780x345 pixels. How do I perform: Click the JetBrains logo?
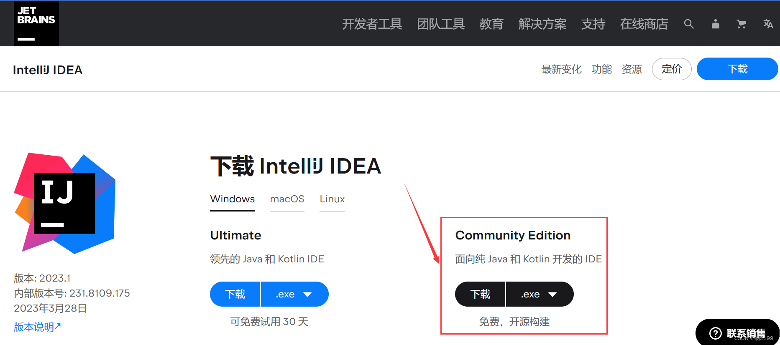click(36, 24)
